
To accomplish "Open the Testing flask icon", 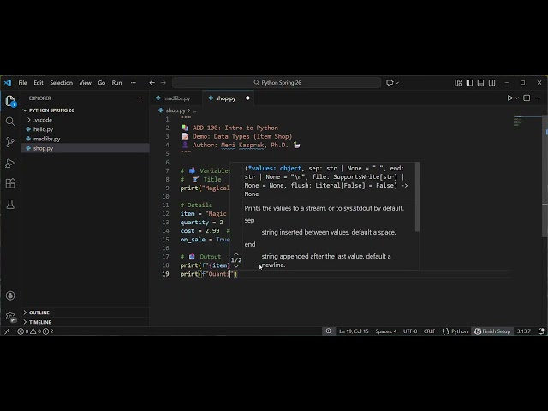I will (10, 204).
